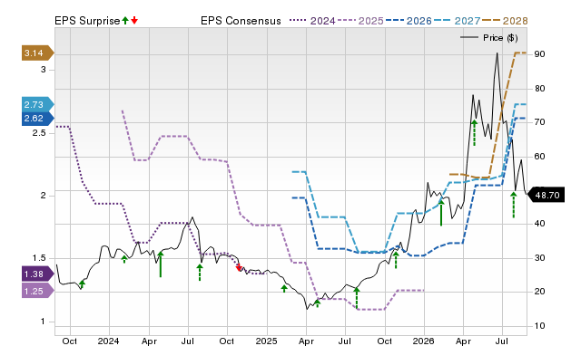
Task: Click the tall solid green arrow after Apr 2024
Action: tap(161, 264)
